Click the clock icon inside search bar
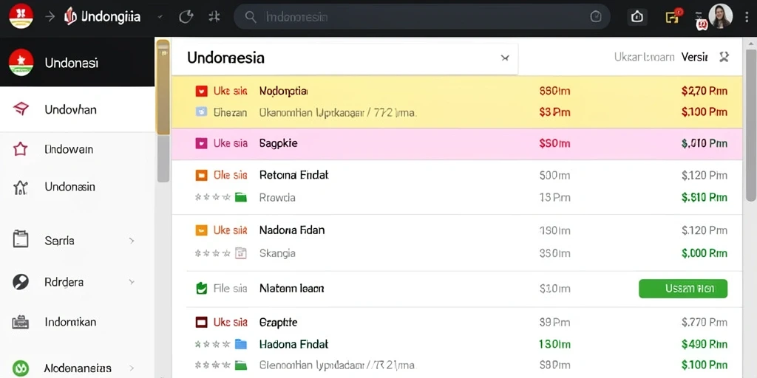This screenshot has height=378, width=757. [x=596, y=17]
